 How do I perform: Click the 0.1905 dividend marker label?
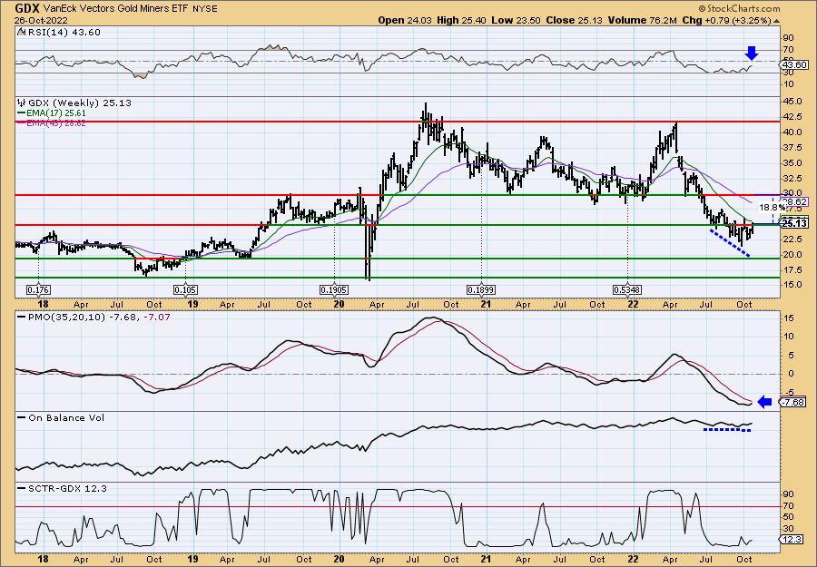pos(334,289)
